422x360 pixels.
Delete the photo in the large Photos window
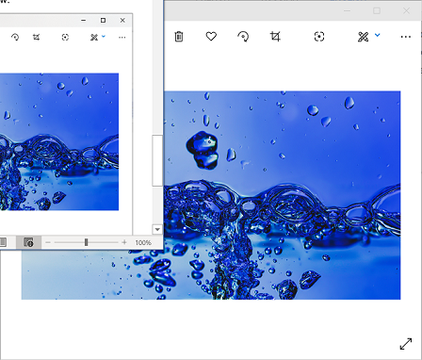point(179,37)
